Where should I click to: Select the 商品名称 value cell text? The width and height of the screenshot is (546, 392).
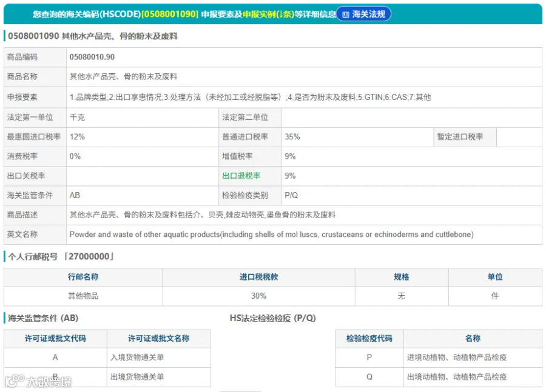click(123, 76)
